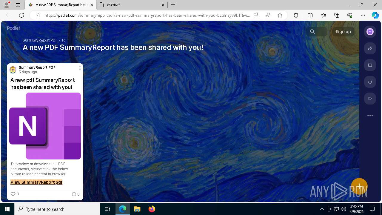Open the Favorites list icon
The image size is (382, 215).
324,15
